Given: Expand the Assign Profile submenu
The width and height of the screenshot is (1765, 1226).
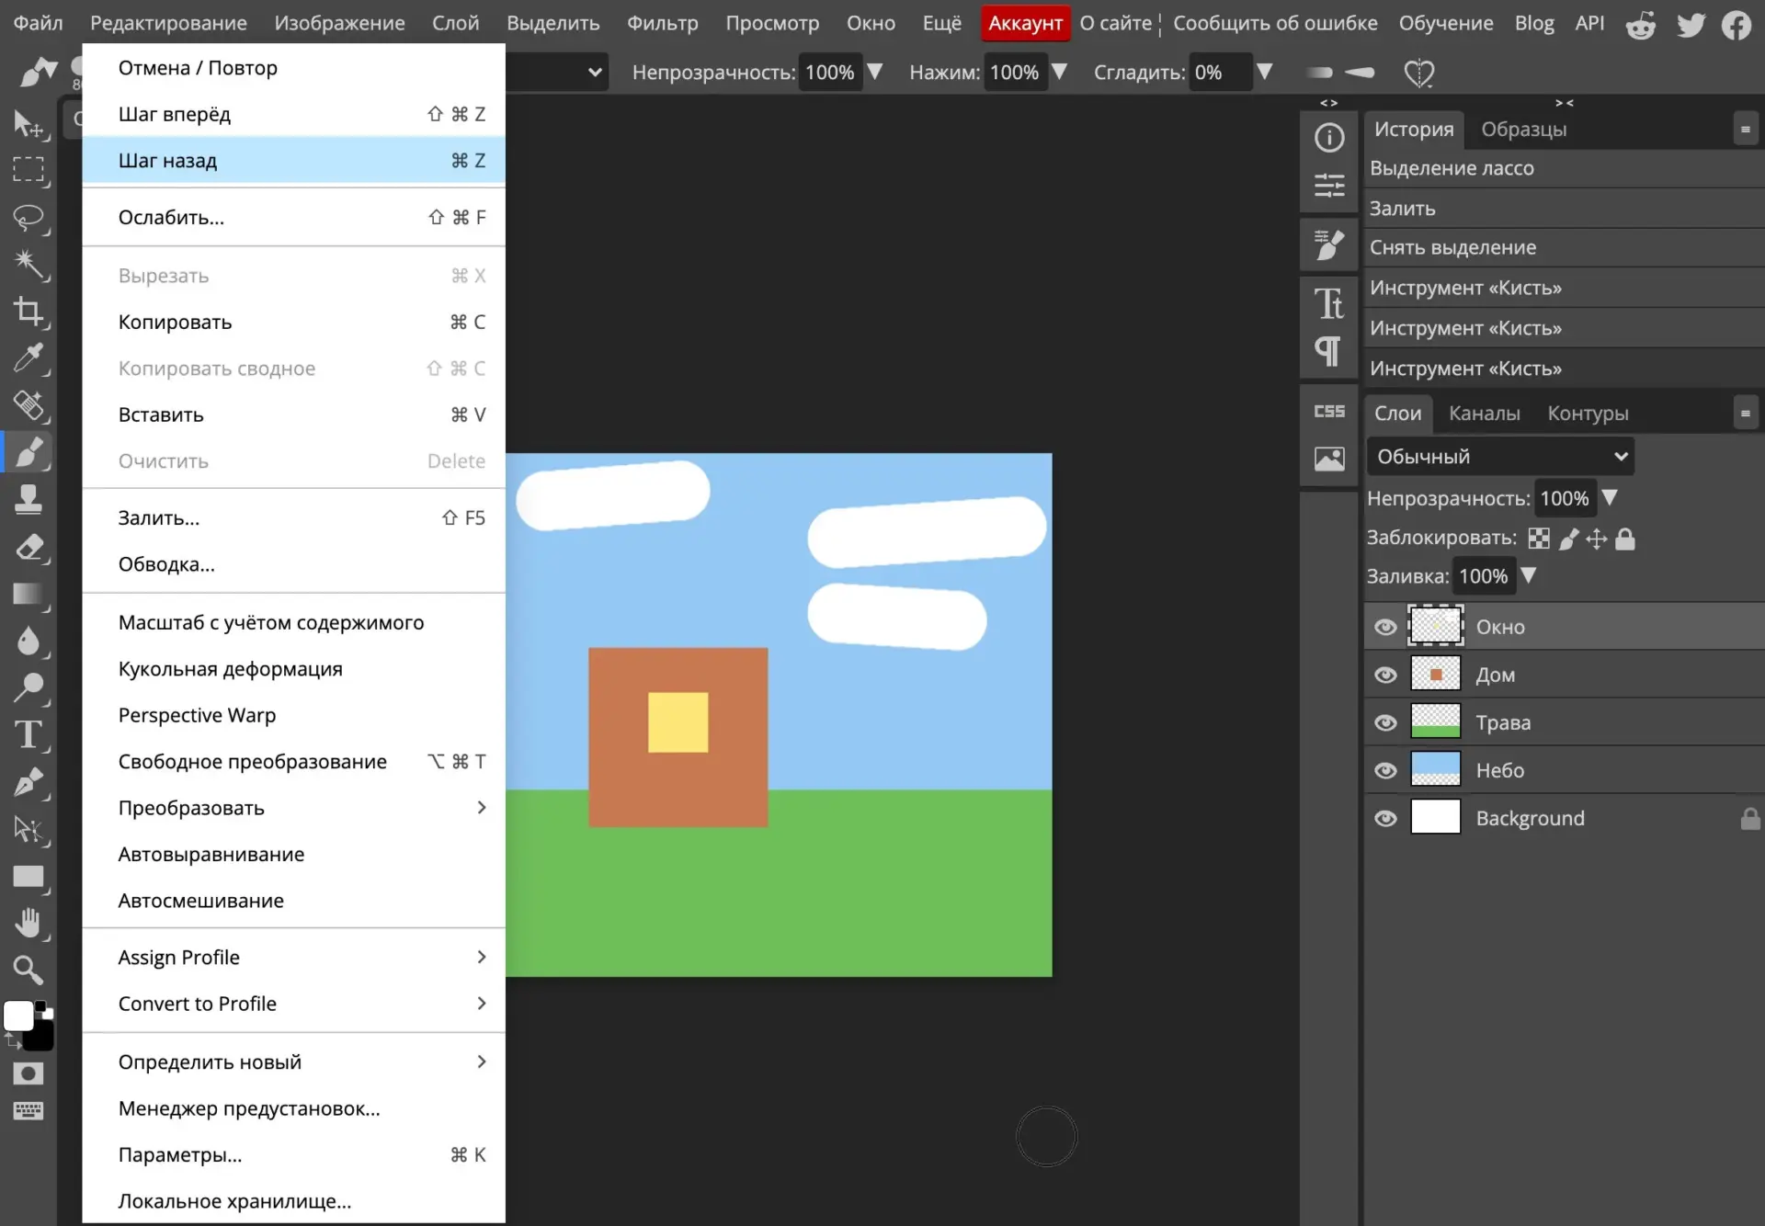Looking at the screenshot, I should click(x=293, y=958).
